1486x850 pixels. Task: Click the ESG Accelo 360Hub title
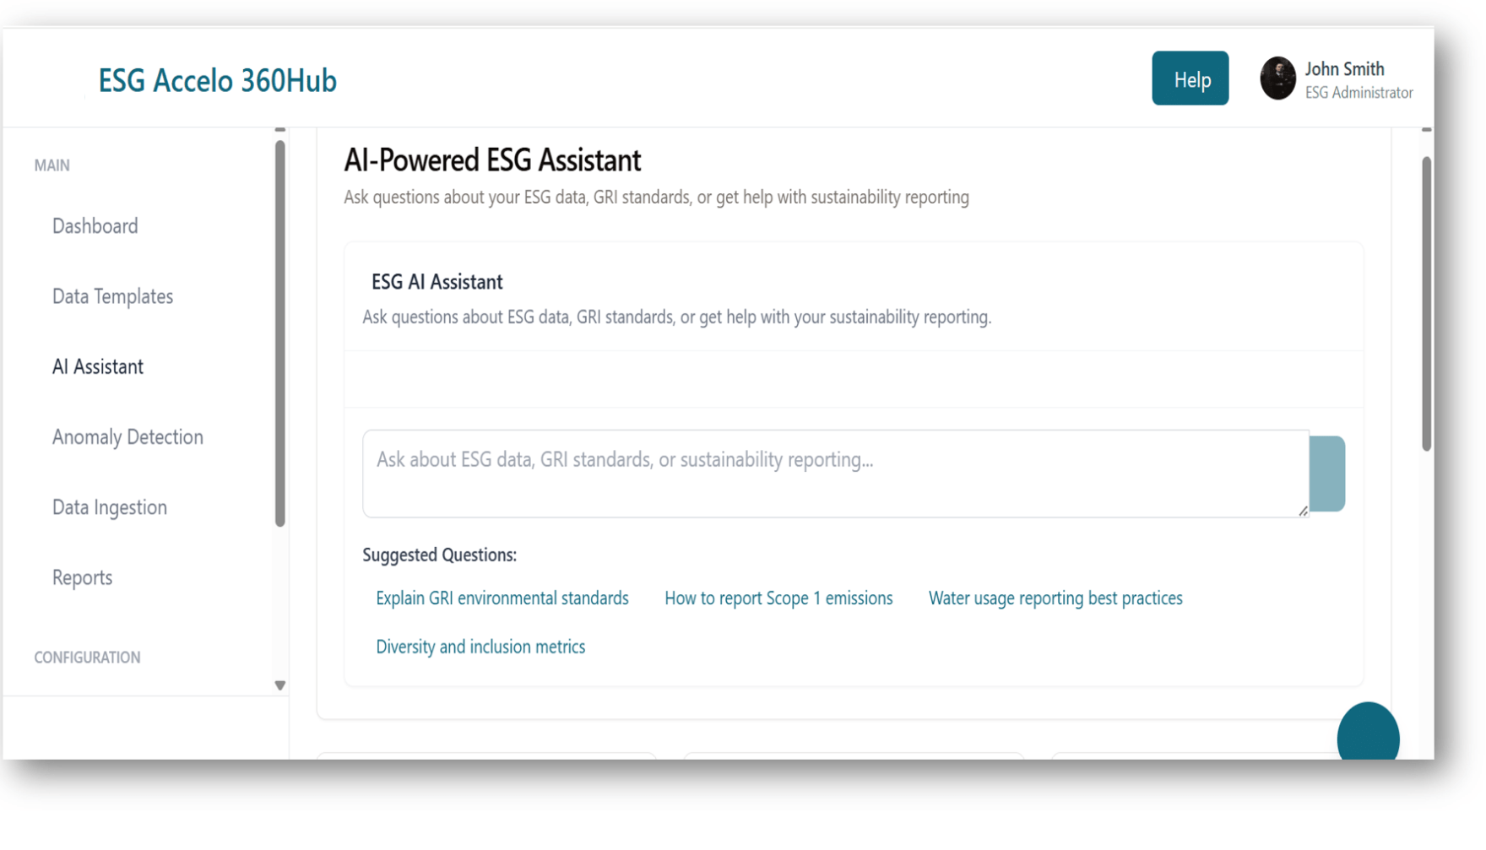click(x=218, y=81)
